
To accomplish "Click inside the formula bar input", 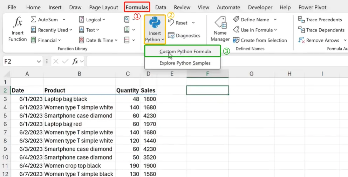I will (210, 62).
